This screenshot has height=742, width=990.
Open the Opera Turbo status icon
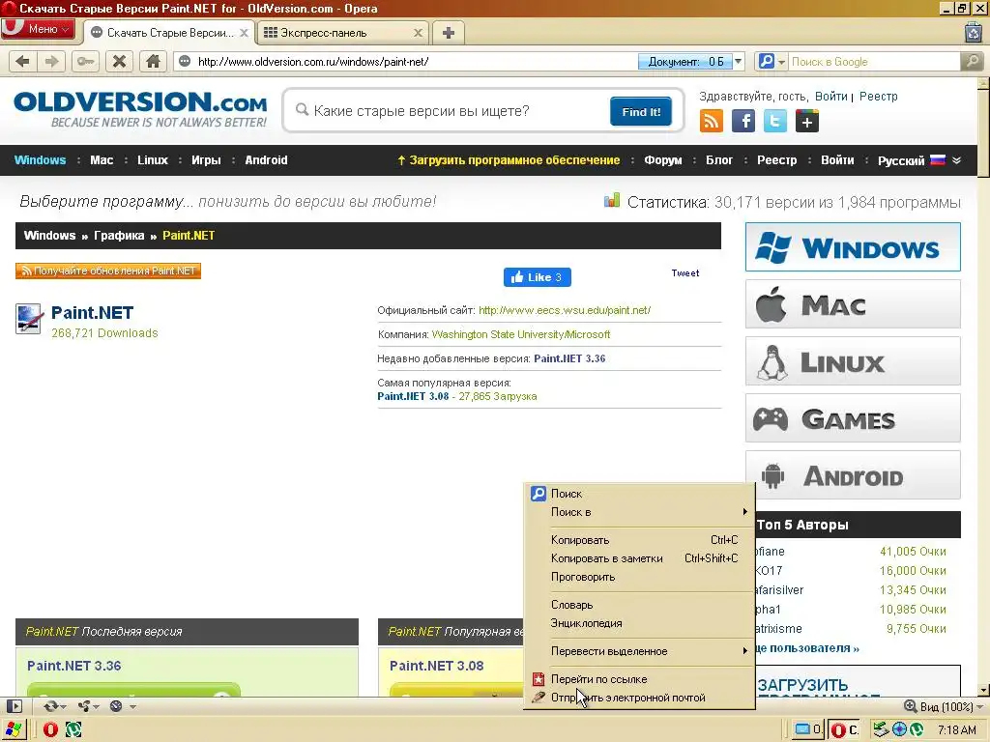116,706
